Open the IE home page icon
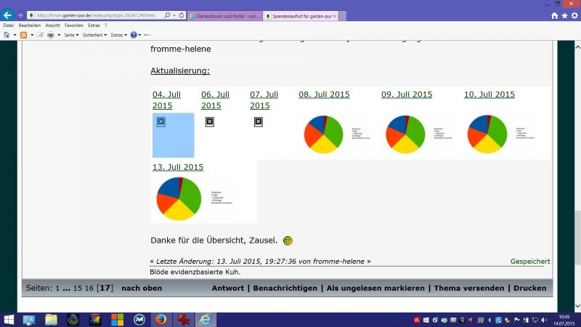 click(x=555, y=15)
